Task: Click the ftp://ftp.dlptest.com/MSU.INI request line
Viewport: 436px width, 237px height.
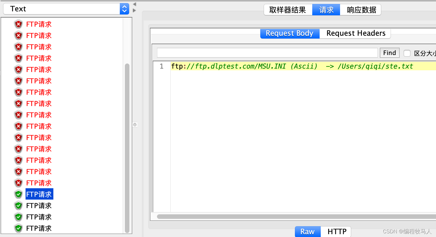Action: 292,66
